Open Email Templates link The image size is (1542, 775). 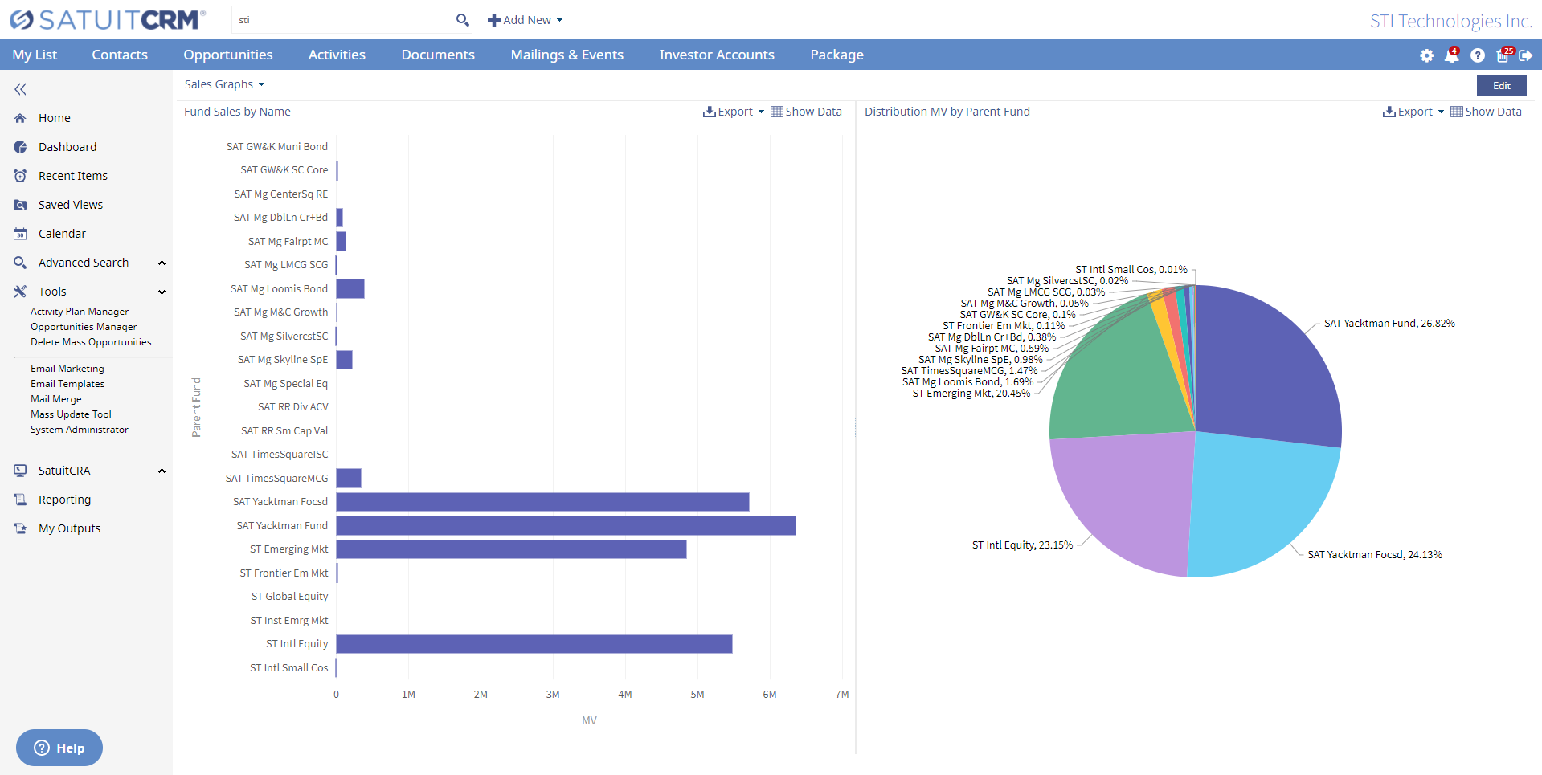[67, 384]
